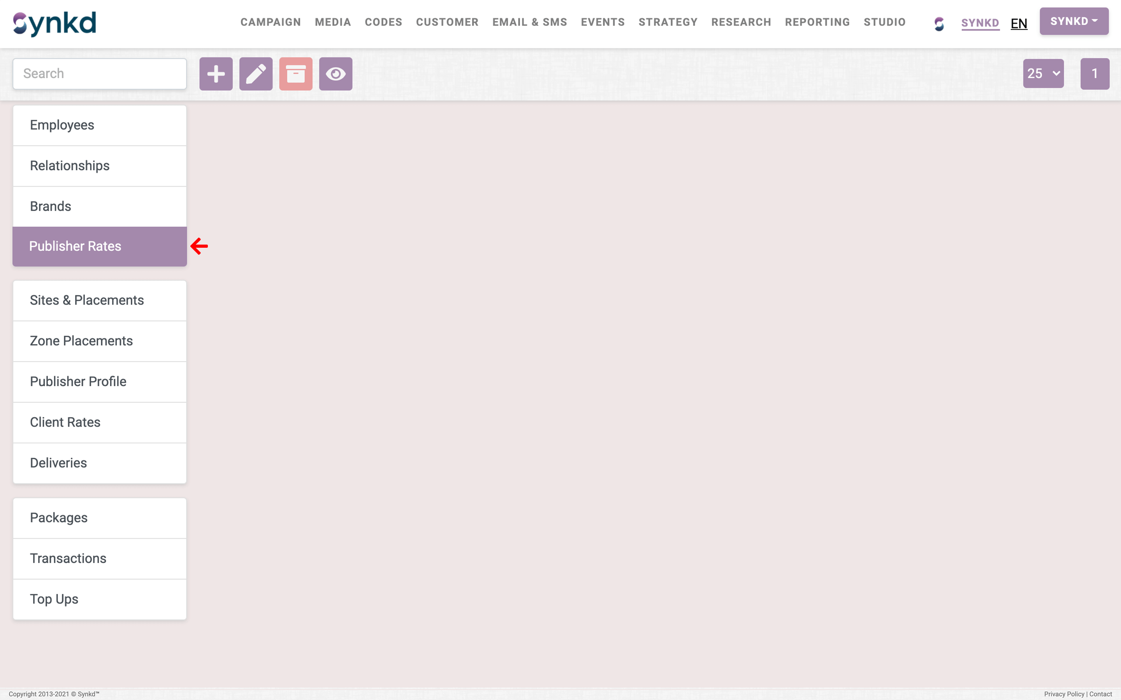Click the Synkd logo in top left
The width and height of the screenshot is (1121, 700).
coord(54,23)
